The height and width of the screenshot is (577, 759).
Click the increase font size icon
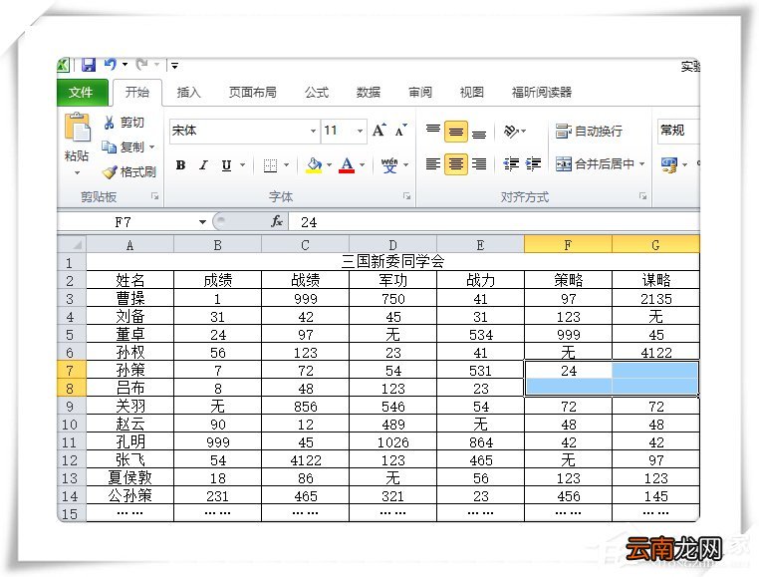(379, 130)
